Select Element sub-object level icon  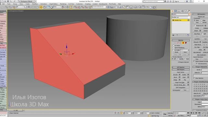(186, 43)
